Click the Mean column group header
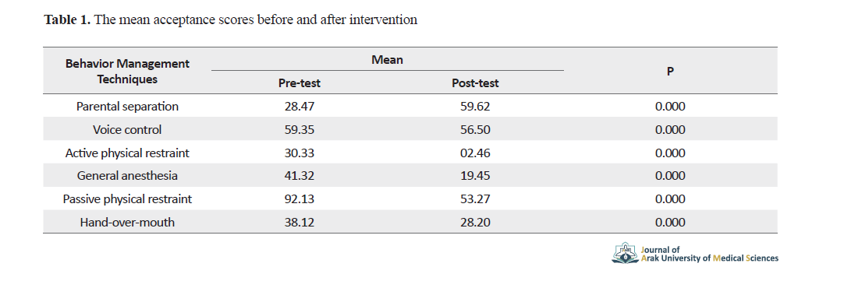Screen dimensions: 844x288 click(387, 60)
